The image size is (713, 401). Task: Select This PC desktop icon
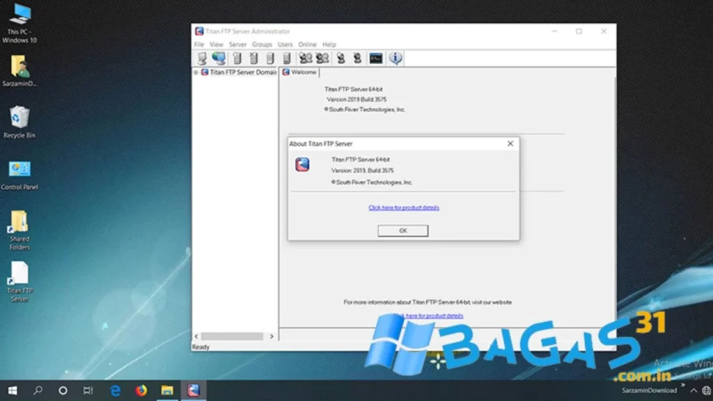tap(19, 24)
